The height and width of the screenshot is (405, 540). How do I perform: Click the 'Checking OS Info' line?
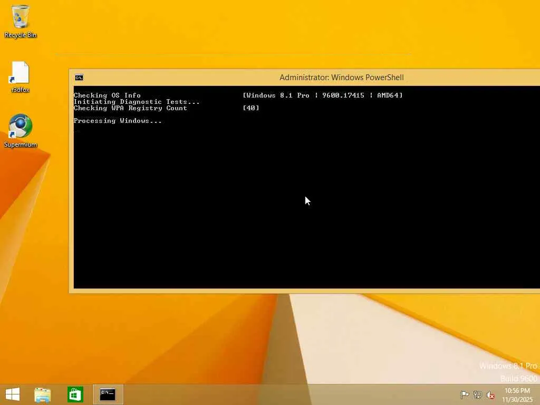pyautogui.click(x=107, y=95)
